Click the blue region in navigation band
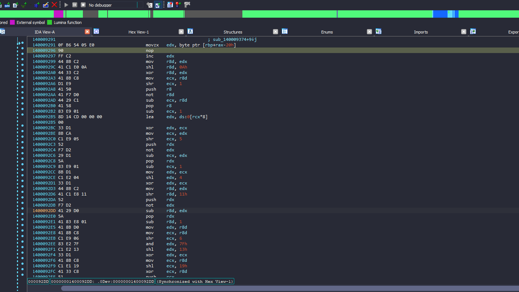This screenshot has height=292, width=519. pos(439,14)
